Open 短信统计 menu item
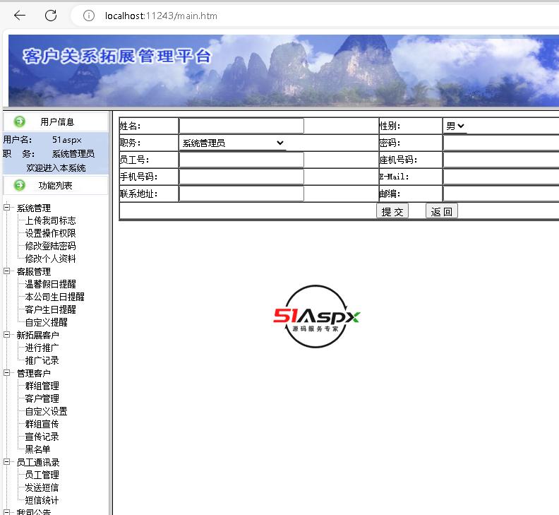 click(x=42, y=500)
